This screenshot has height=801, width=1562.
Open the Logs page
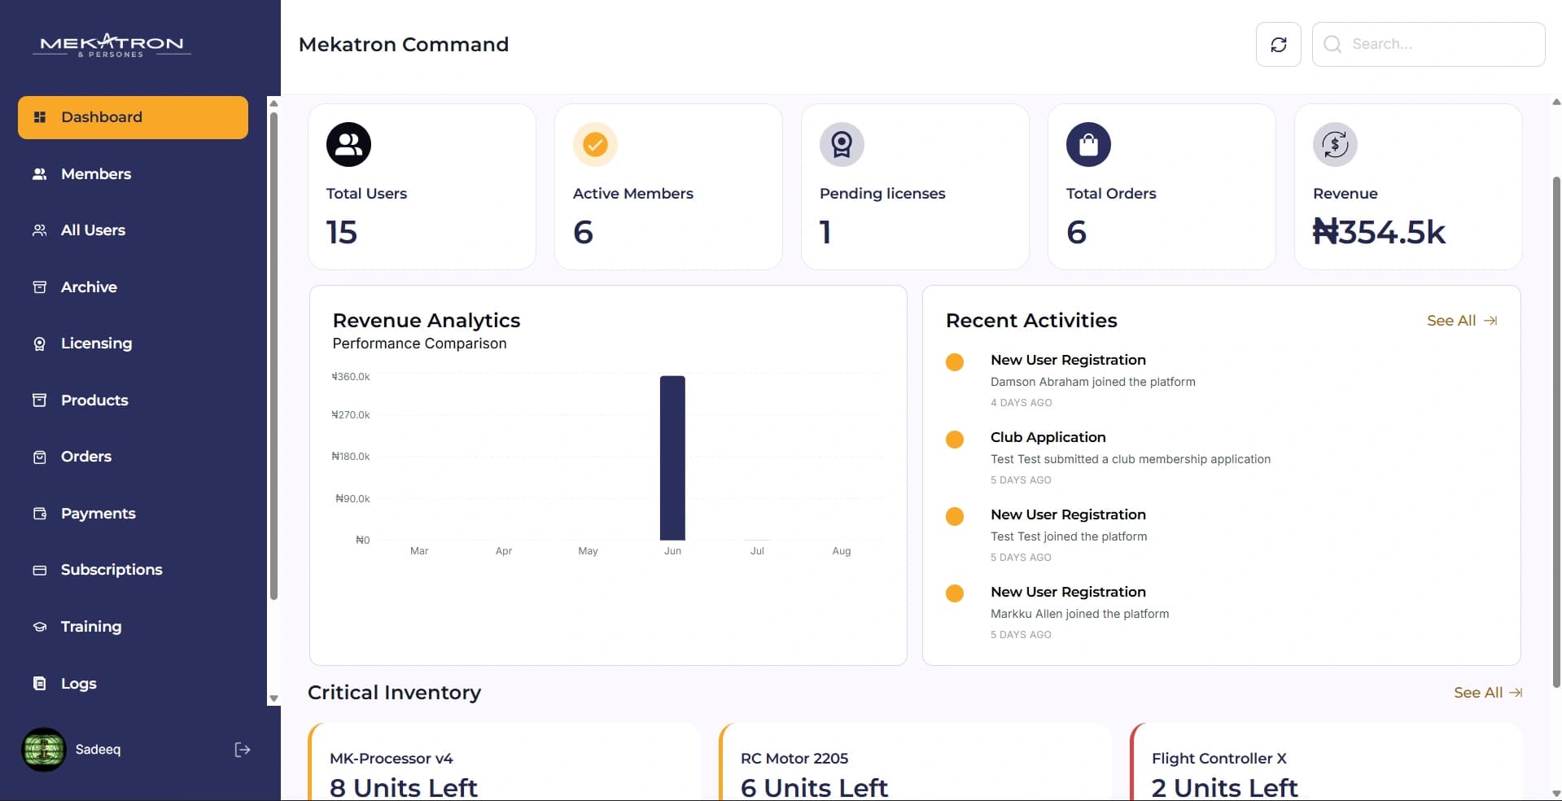click(133, 683)
